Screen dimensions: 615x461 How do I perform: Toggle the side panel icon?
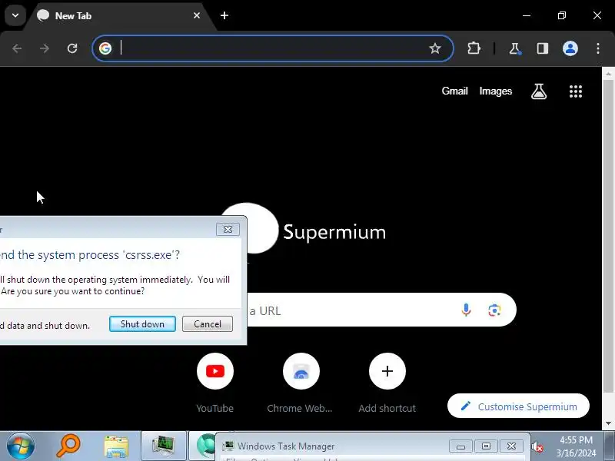click(543, 48)
